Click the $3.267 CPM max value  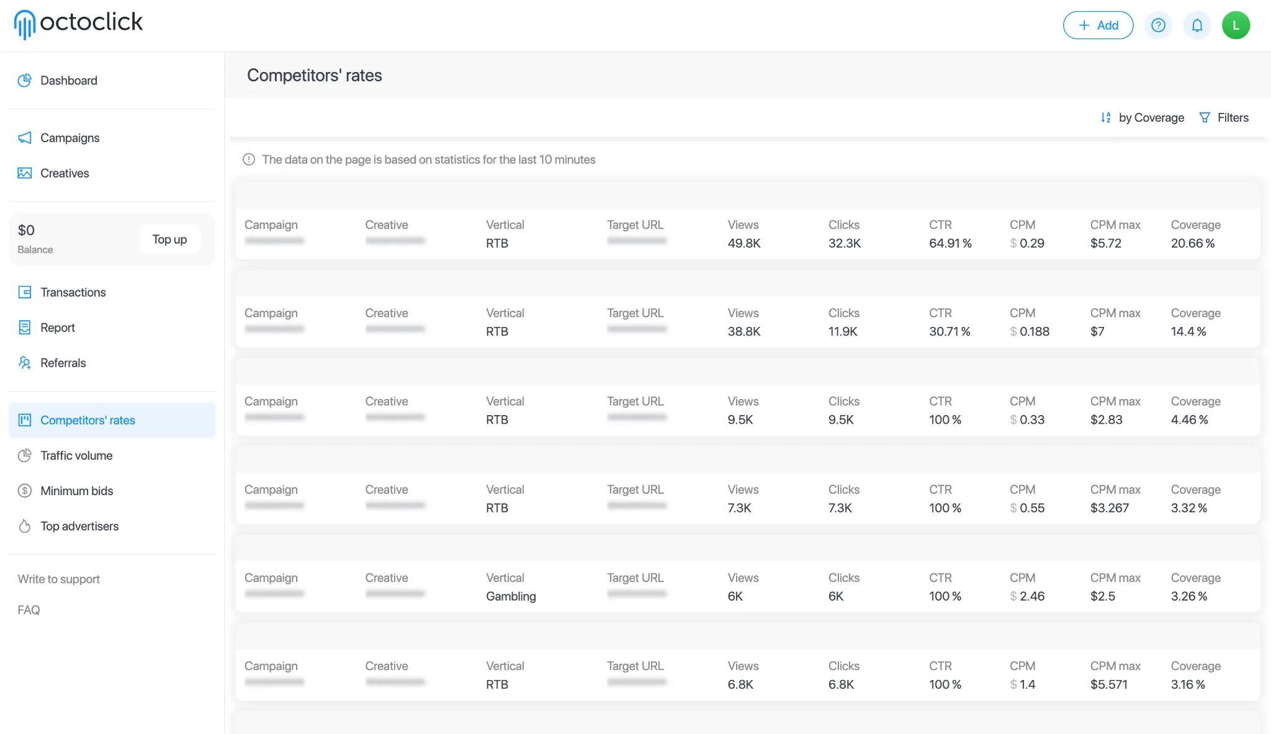click(x=1110, y=508)
